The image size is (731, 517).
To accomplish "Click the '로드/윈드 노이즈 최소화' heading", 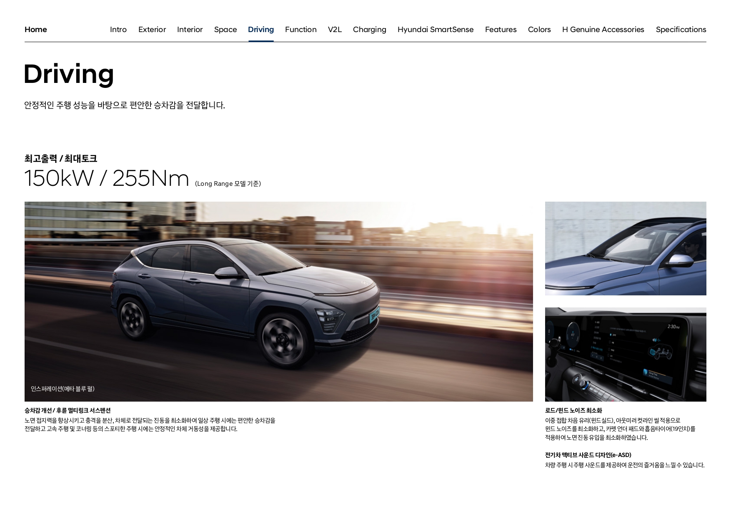I will [x=573, y=410].
